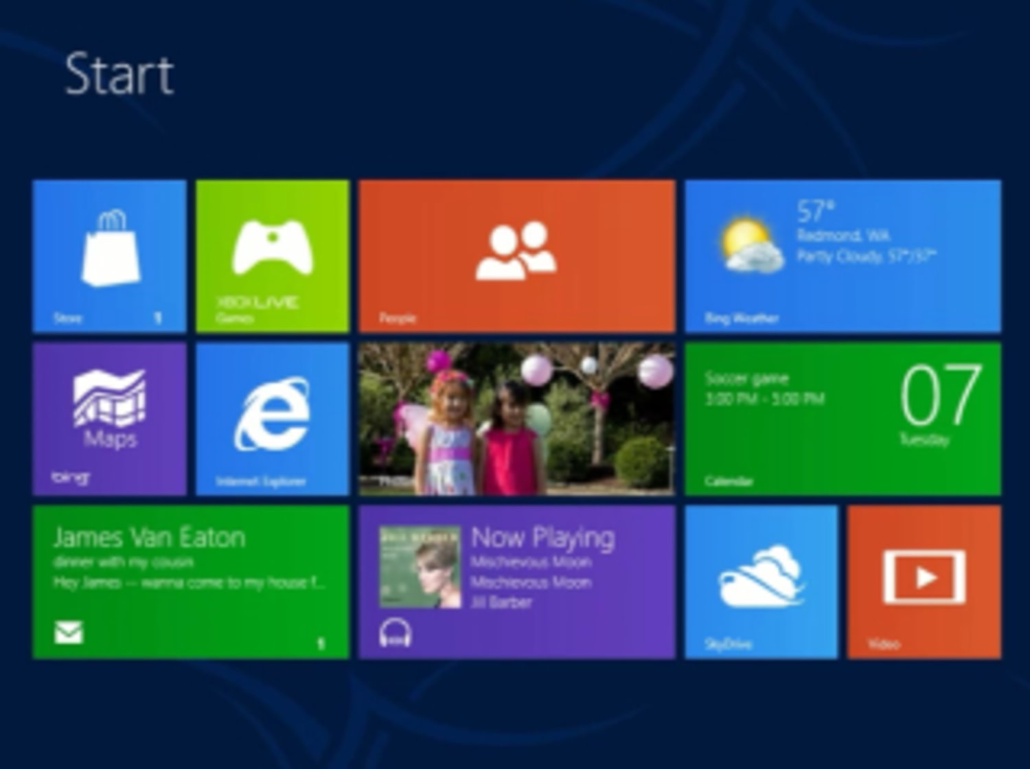Click the Now Playing album art
The height and width of the screenshot is (769, 1030).
[x=420, y=567]
